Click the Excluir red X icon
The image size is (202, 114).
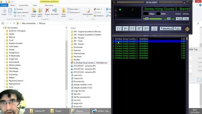tap(47, 10)
